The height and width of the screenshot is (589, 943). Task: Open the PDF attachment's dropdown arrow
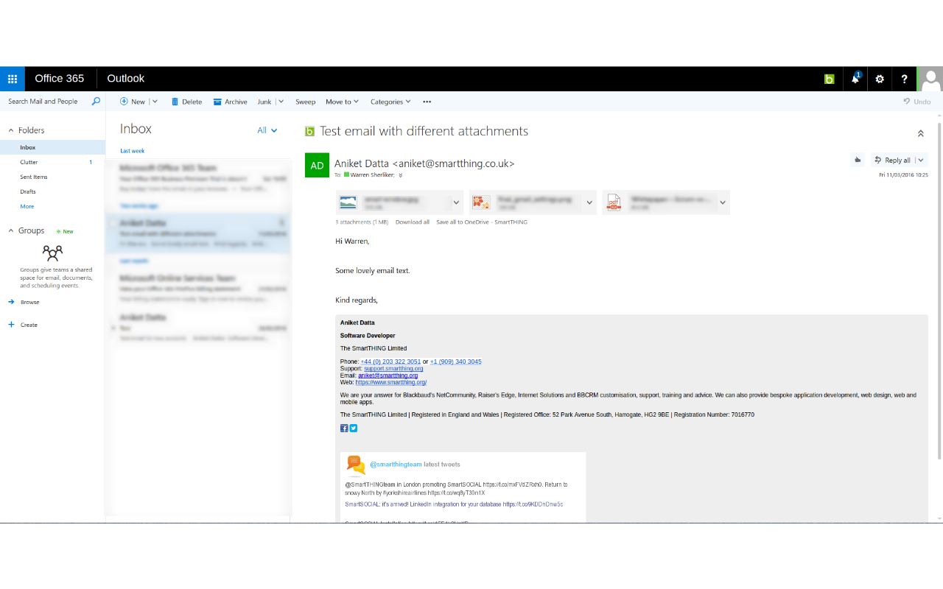723,202
